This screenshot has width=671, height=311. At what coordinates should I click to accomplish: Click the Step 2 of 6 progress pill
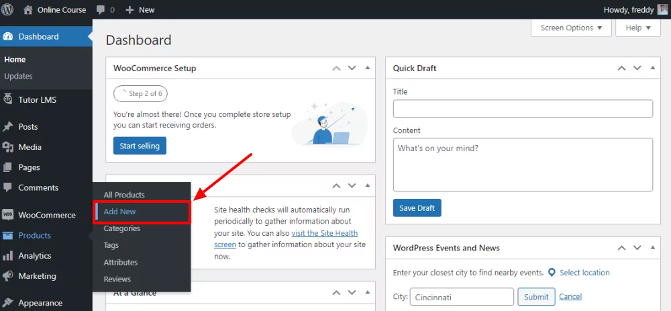tap(140, 94)
